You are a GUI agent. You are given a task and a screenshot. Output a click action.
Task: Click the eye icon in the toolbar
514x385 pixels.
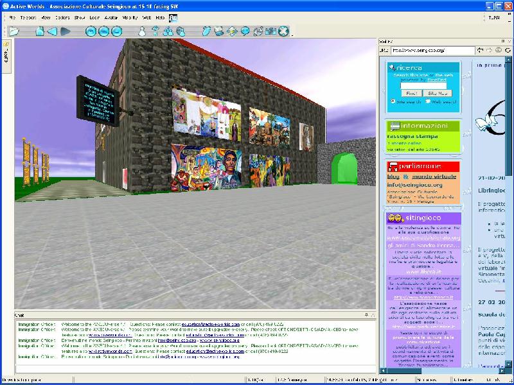(x=155, y=31)
